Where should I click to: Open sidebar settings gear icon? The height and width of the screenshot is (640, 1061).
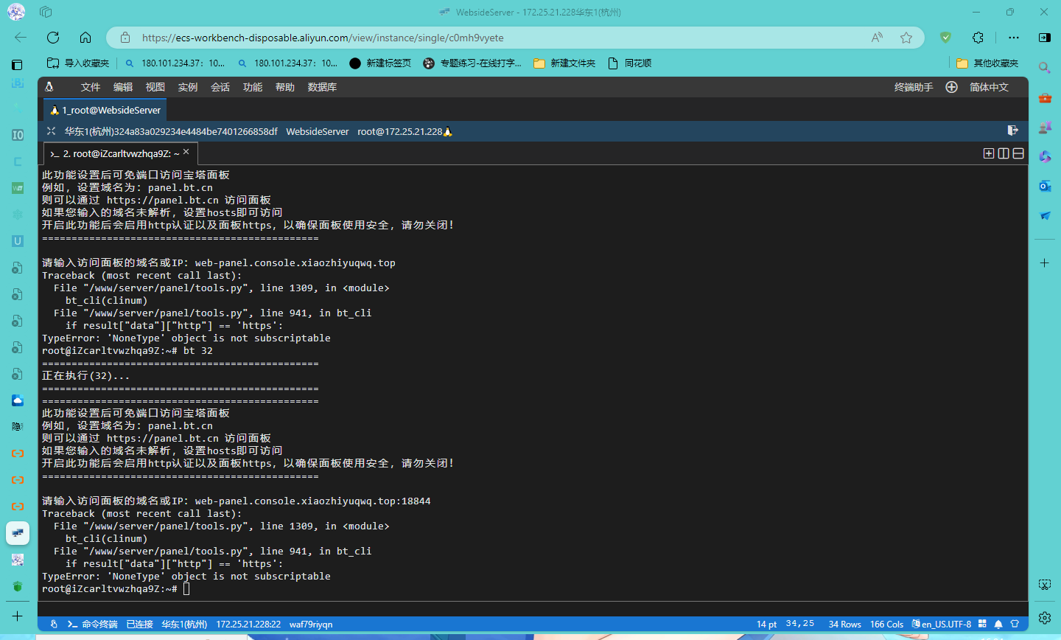pos(1045,617)
